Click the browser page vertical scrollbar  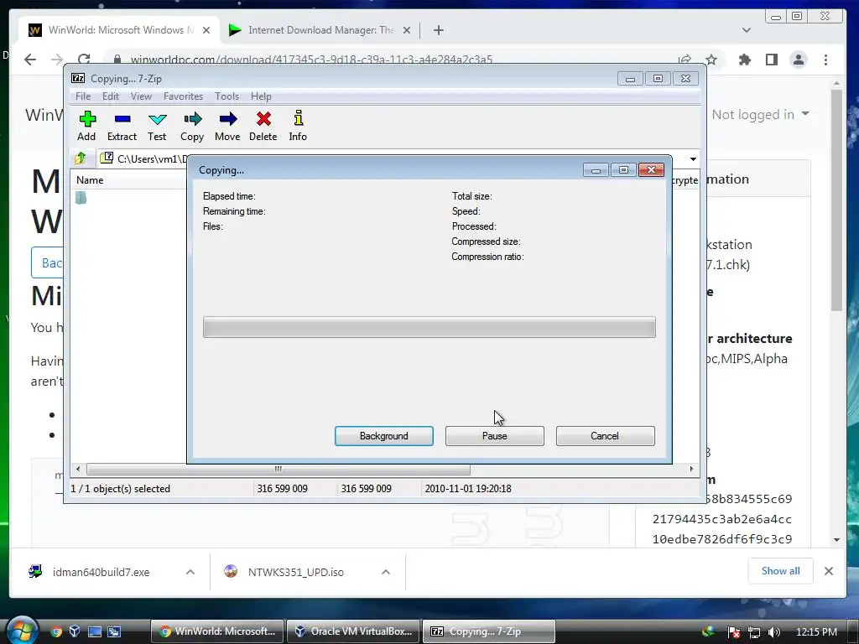(836, 200)
